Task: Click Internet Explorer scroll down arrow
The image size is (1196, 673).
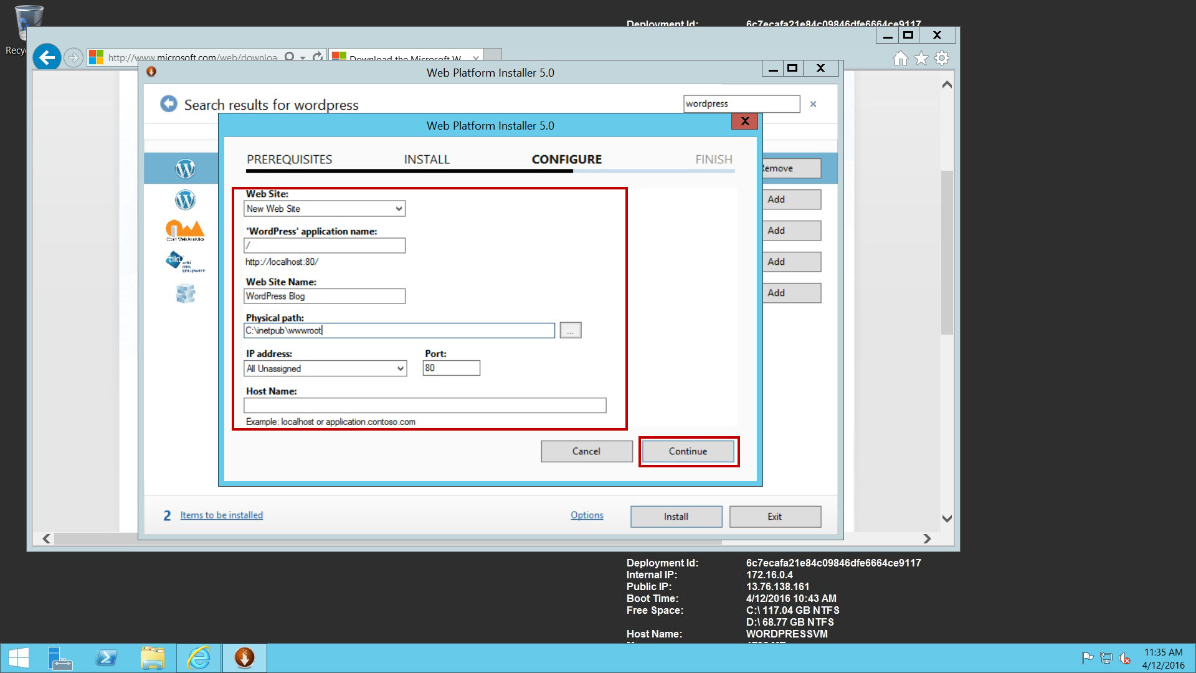Action: (947, 518)
